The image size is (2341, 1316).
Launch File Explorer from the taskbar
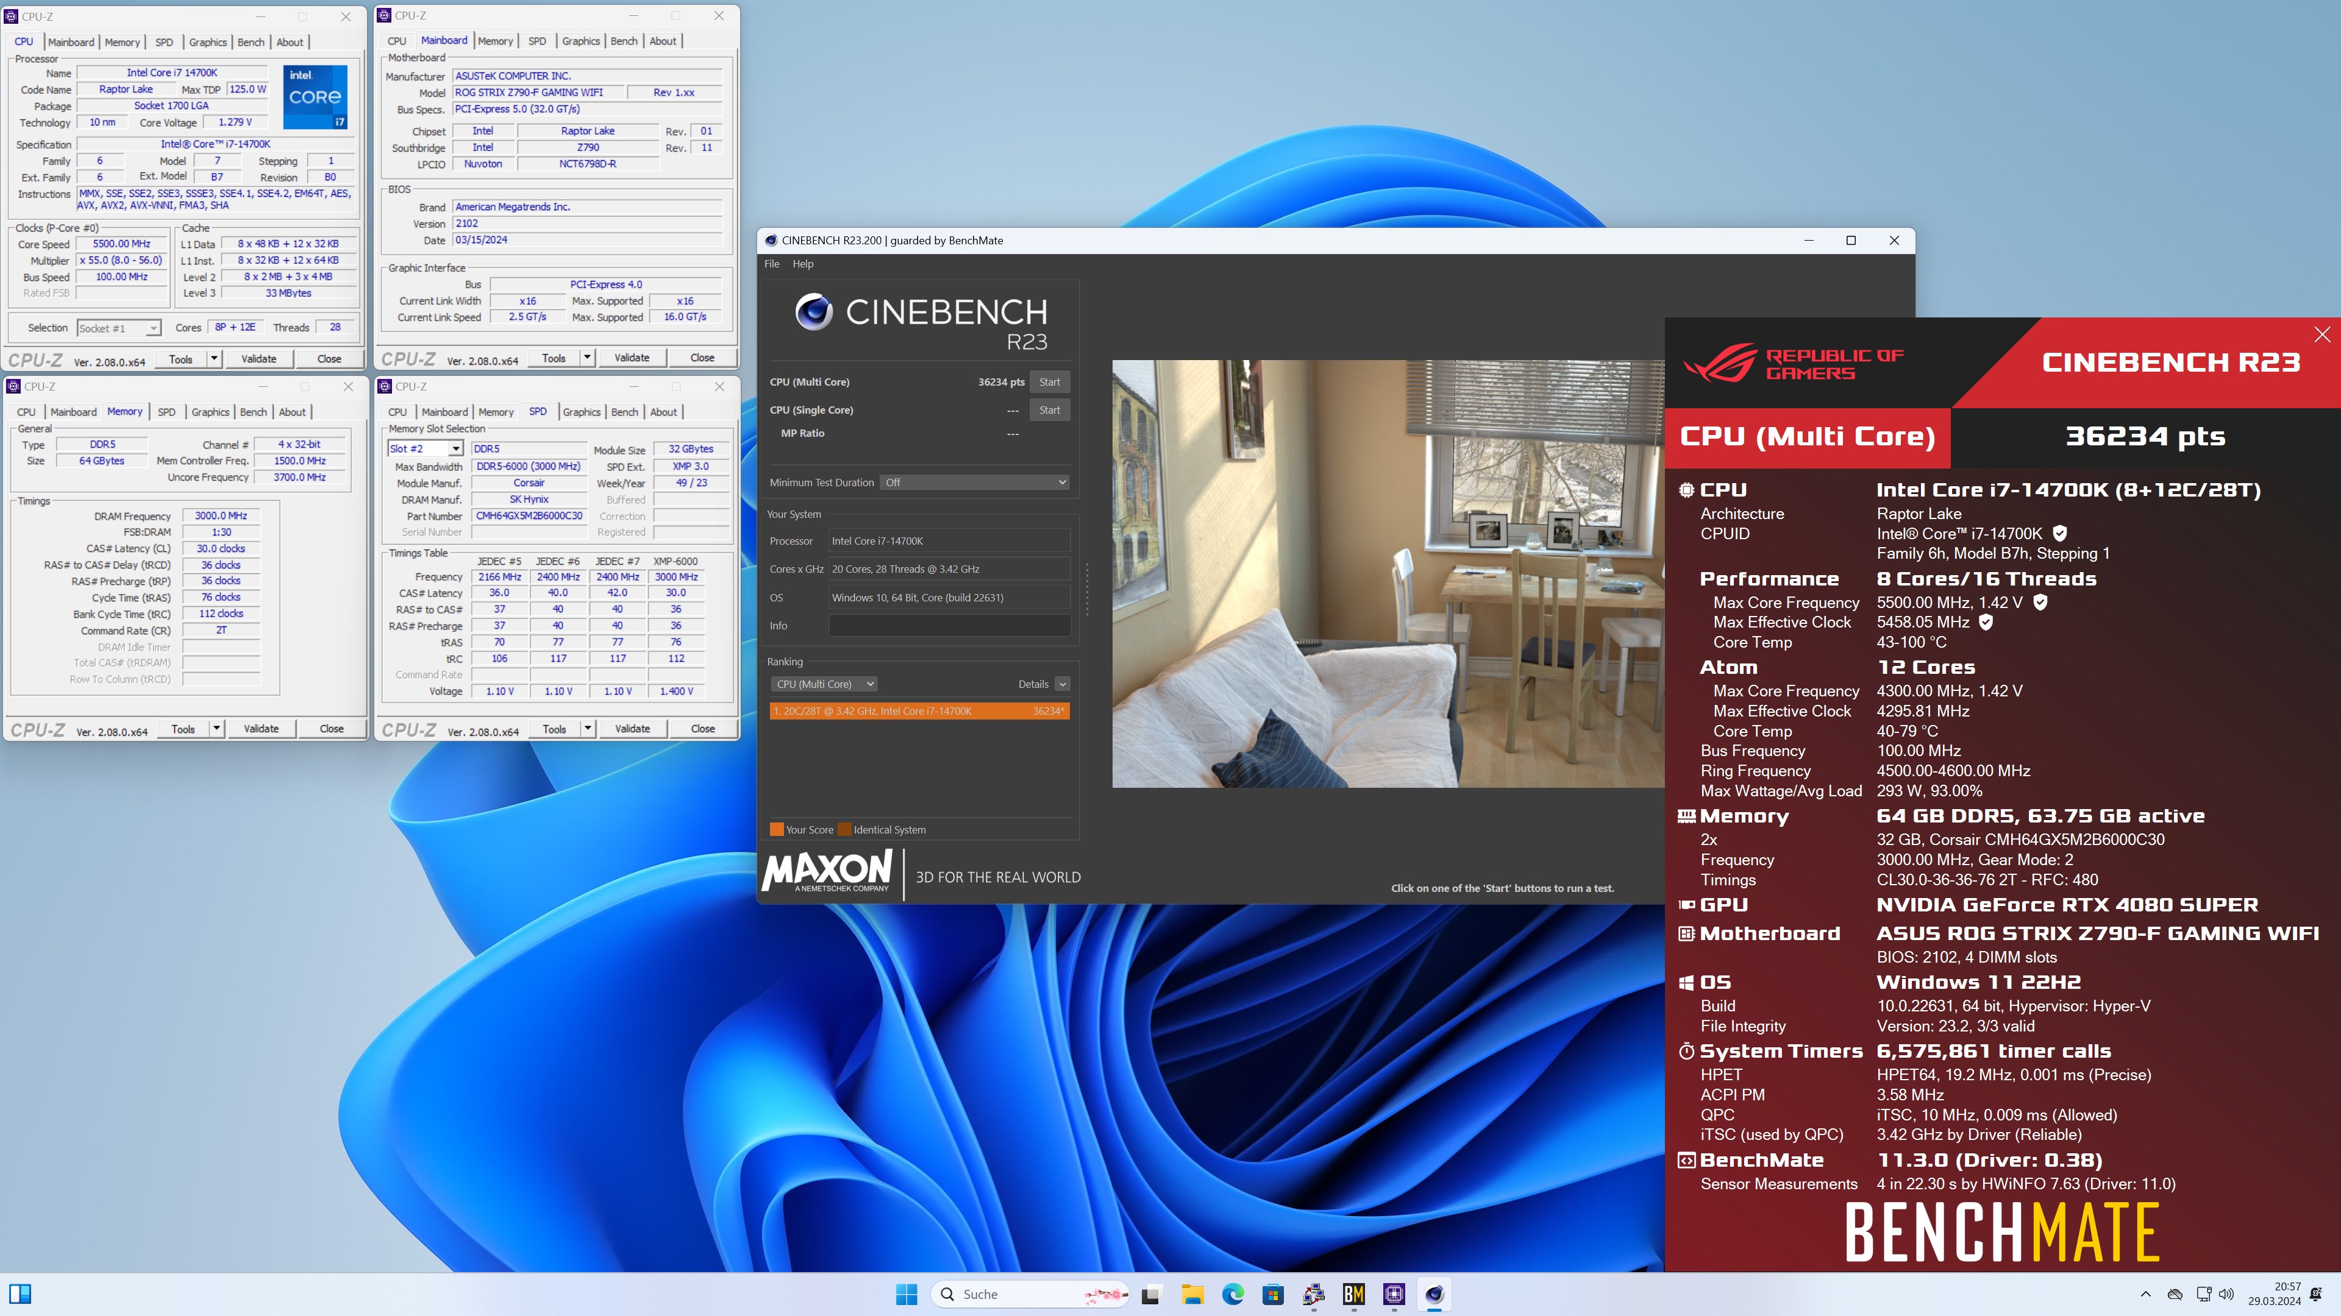tap(1192, 1294)
